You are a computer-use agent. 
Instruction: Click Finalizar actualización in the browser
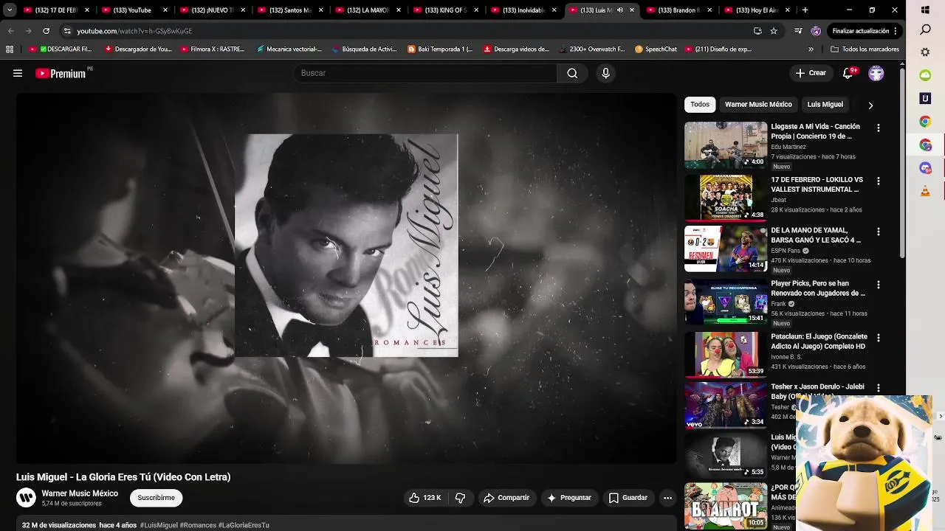(863, 31)
